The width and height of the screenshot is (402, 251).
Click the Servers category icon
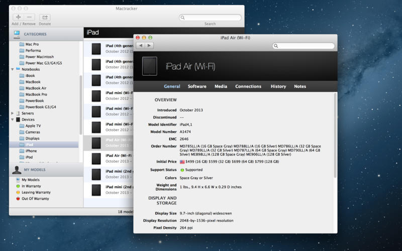click(18, 113)
